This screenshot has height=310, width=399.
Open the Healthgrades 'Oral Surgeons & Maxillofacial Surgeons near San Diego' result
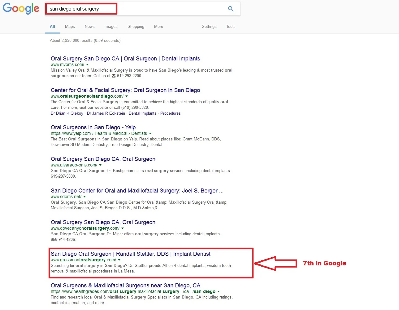[126, 286]
